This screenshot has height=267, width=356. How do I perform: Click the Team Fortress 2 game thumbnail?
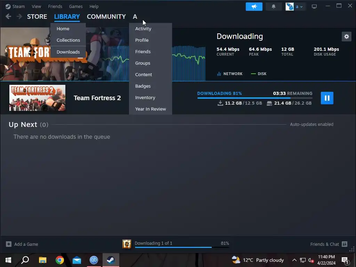click(37, 98)
